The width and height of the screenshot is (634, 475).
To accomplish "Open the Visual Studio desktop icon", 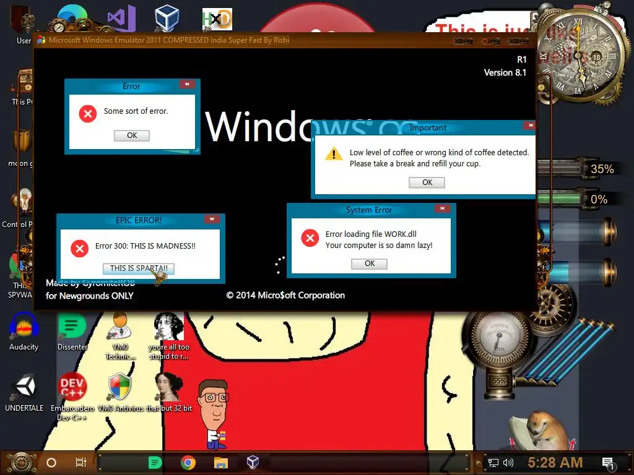I will (x=121, y=18).
